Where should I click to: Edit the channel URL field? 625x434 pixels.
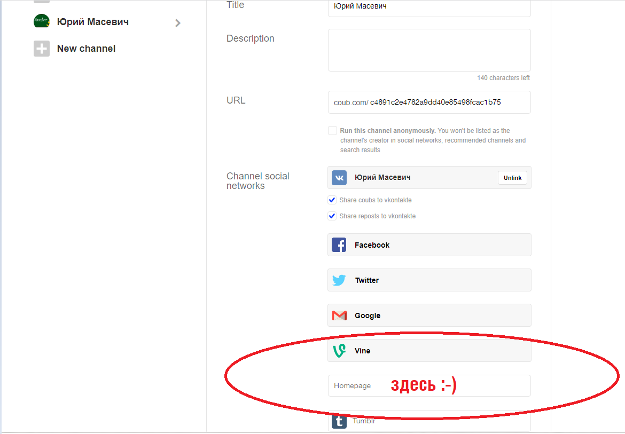point(429,102)
